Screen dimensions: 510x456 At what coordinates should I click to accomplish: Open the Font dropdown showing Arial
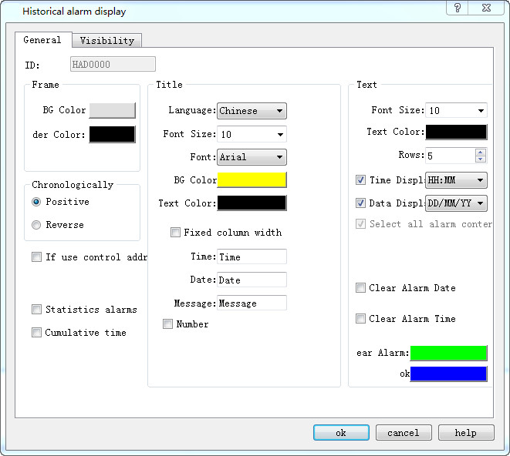pos(252,157)
